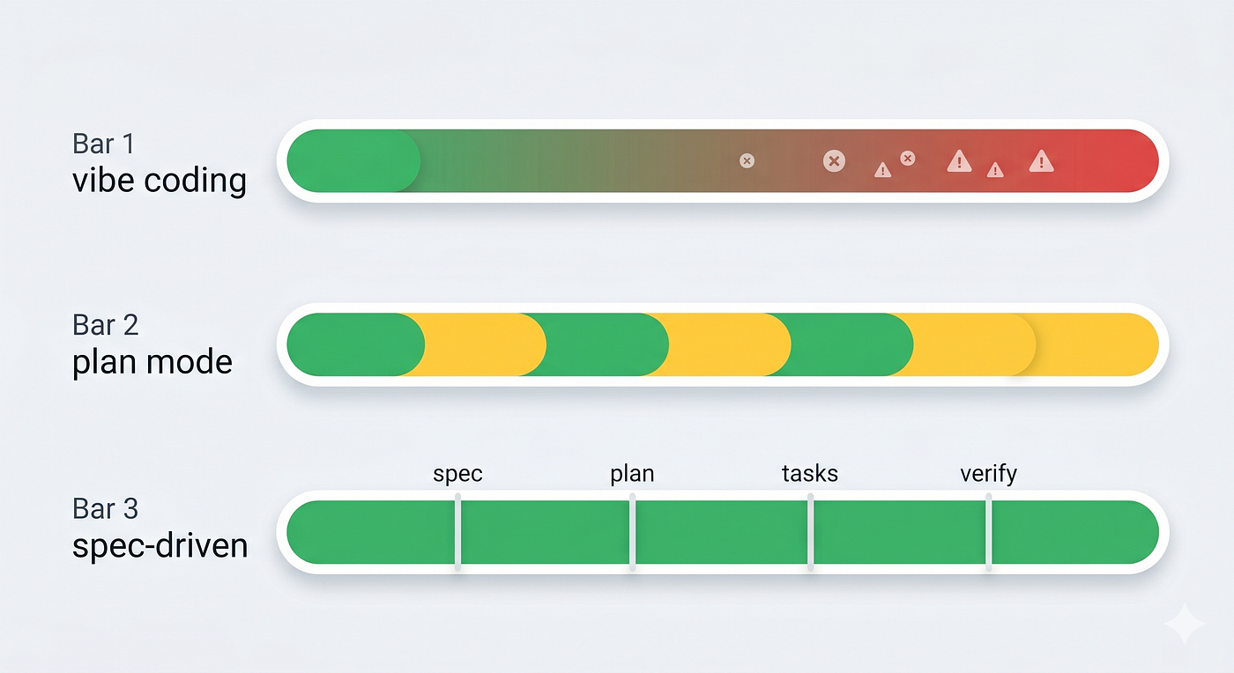
Task: Click the leftmost warning triangle in vibe coding bar
Action: tap(882, 170)
